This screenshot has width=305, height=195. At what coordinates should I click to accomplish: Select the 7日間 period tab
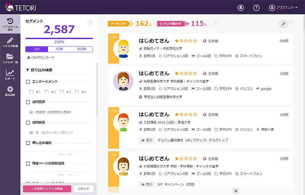pyautogui.click(x=59, y=49)
